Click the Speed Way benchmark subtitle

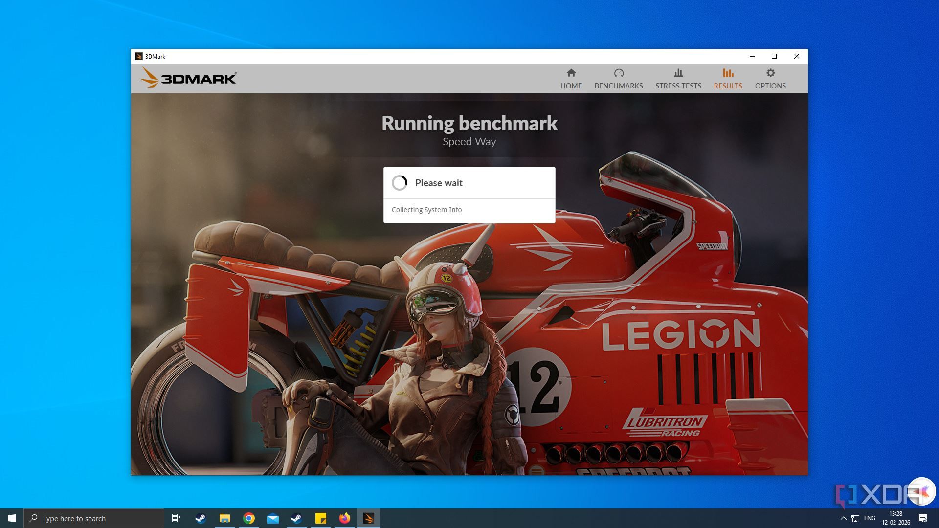469,142
